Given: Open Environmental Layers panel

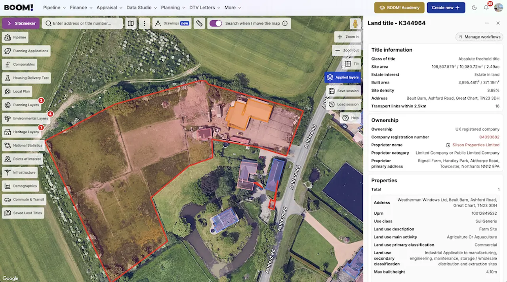Looking at the screenshot, I should (26, 118).
